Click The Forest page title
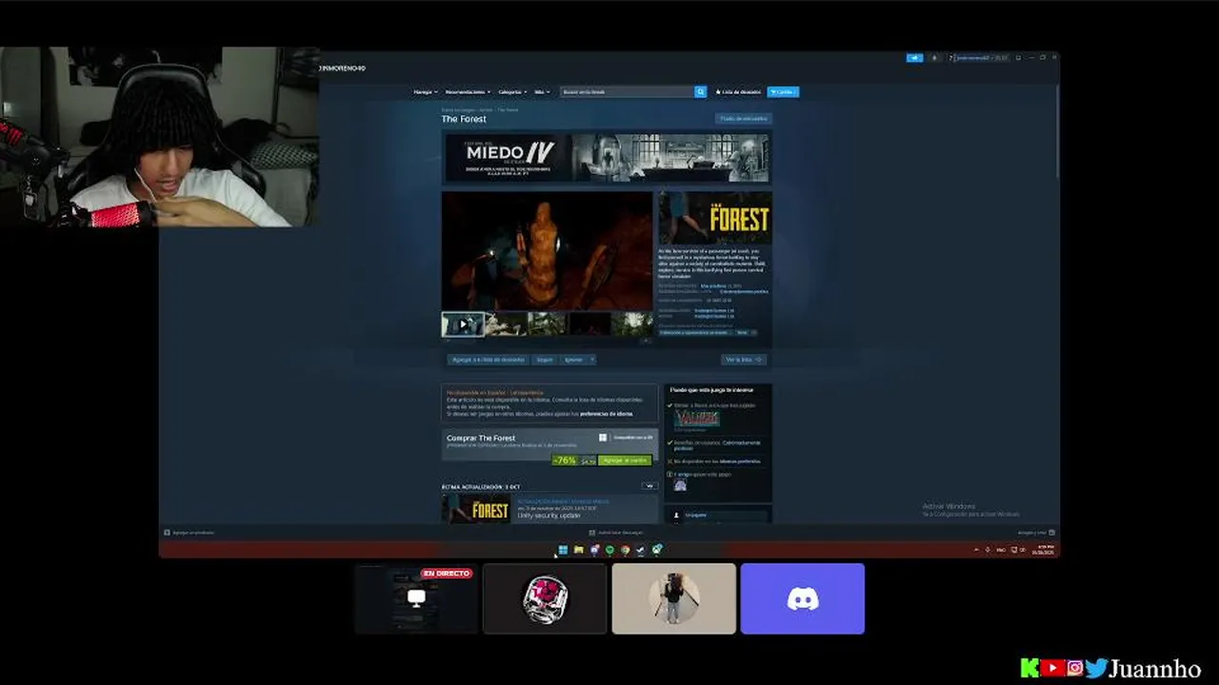The image size is (1219, 685). point(464,119)
